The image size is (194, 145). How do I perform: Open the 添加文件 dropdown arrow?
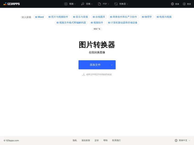pos(112,65)
